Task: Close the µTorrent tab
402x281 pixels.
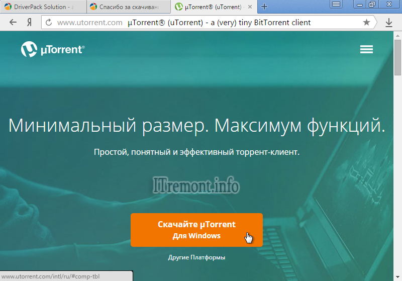Action: point(250,7)
